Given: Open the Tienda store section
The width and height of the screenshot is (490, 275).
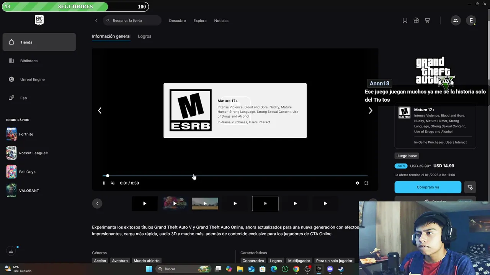Looking at the screenshot, I should (x=39, y=42).
